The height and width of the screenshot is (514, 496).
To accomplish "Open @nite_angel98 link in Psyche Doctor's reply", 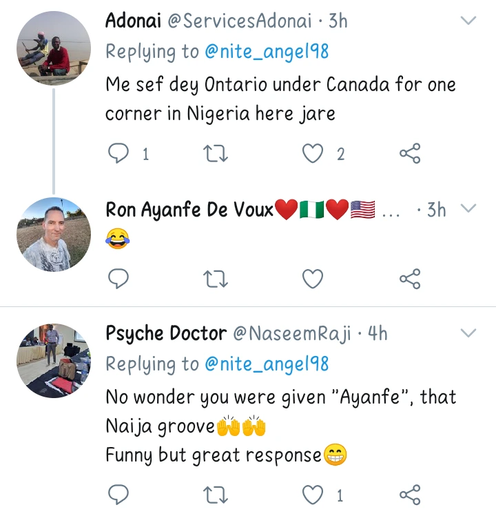I will click(x=265, y=364).
